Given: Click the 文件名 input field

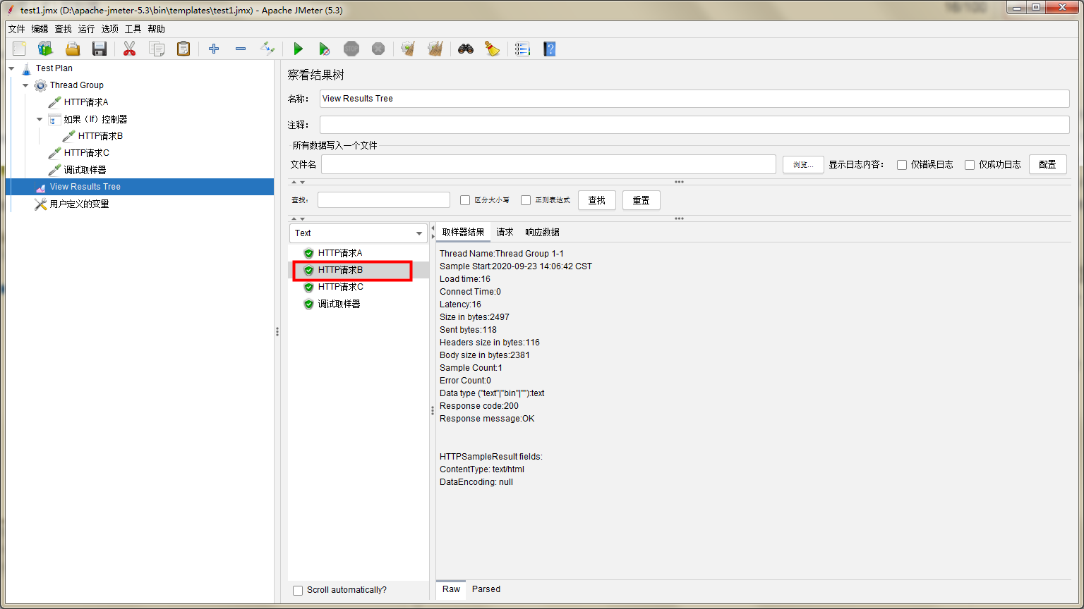Looking at the screenshot, I should coord(548,164).
